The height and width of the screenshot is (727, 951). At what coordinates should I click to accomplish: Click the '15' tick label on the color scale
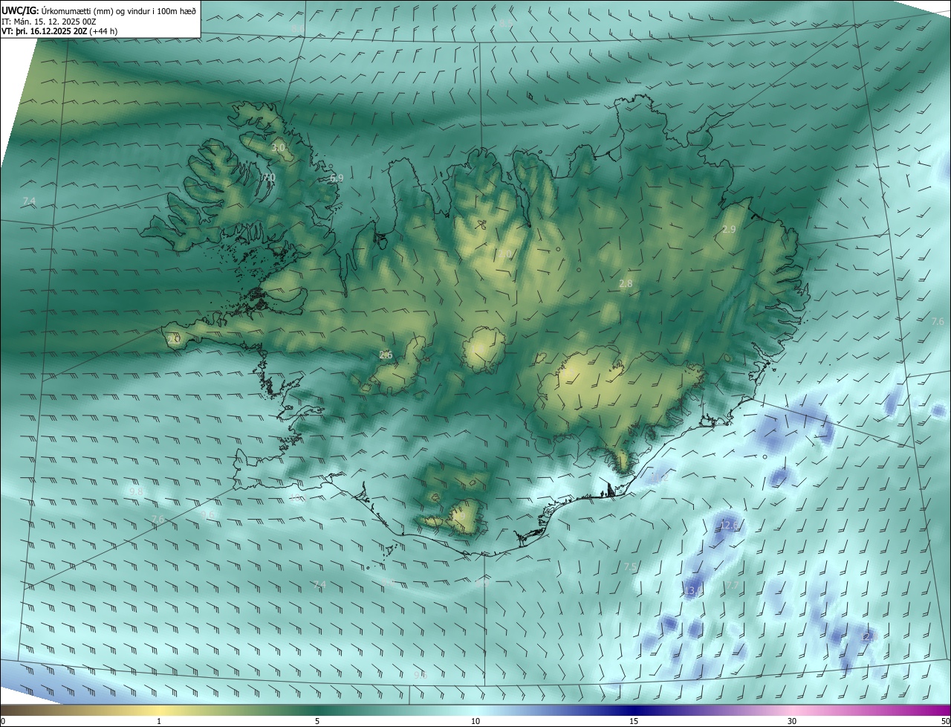pos(634,722)
